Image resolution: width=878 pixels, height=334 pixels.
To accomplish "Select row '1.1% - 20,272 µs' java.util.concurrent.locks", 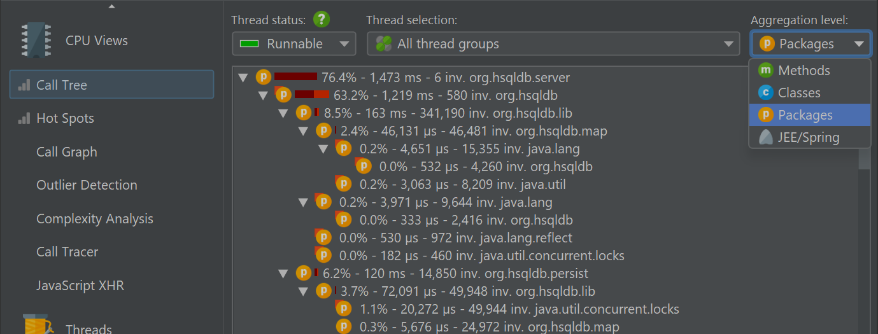I will tap(520, 309).
